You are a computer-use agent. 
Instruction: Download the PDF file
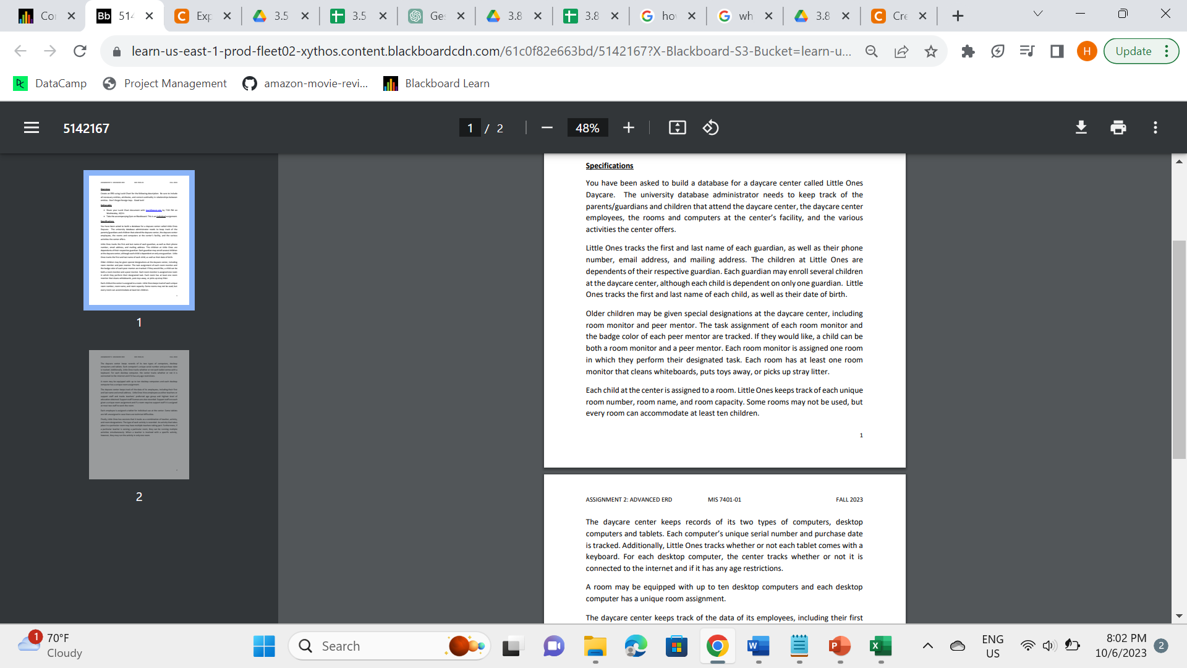tap(1081, 128)
